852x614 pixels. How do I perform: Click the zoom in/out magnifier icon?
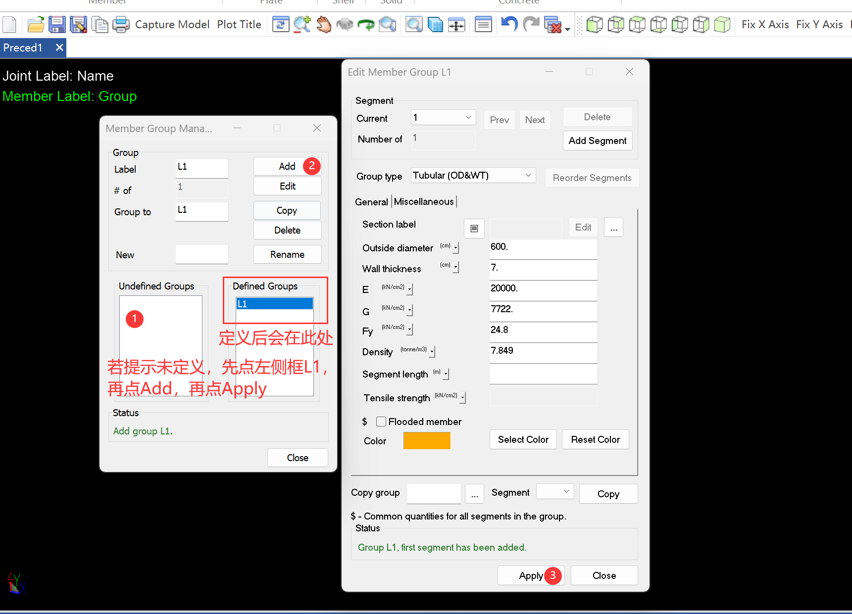pyautogui.click(x=301, y=24)
